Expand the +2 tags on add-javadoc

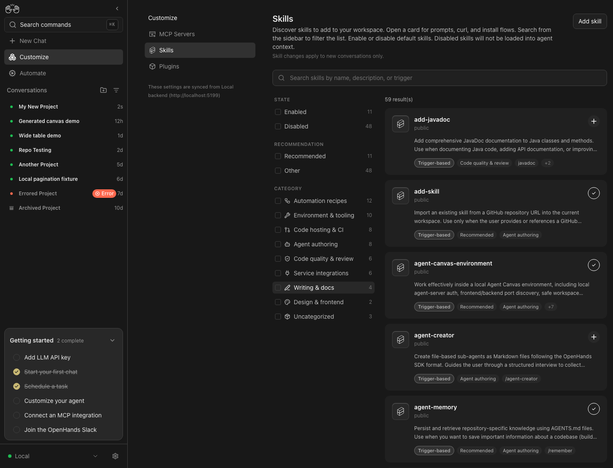click(x=547, y=163)
